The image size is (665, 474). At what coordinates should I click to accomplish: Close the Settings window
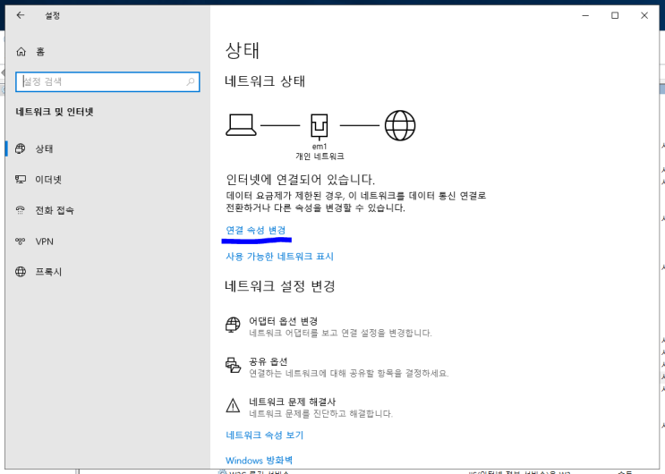[644, 16]
